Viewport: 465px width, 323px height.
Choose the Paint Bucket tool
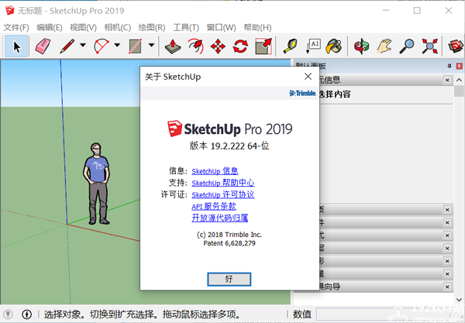[x=333, y=46]
